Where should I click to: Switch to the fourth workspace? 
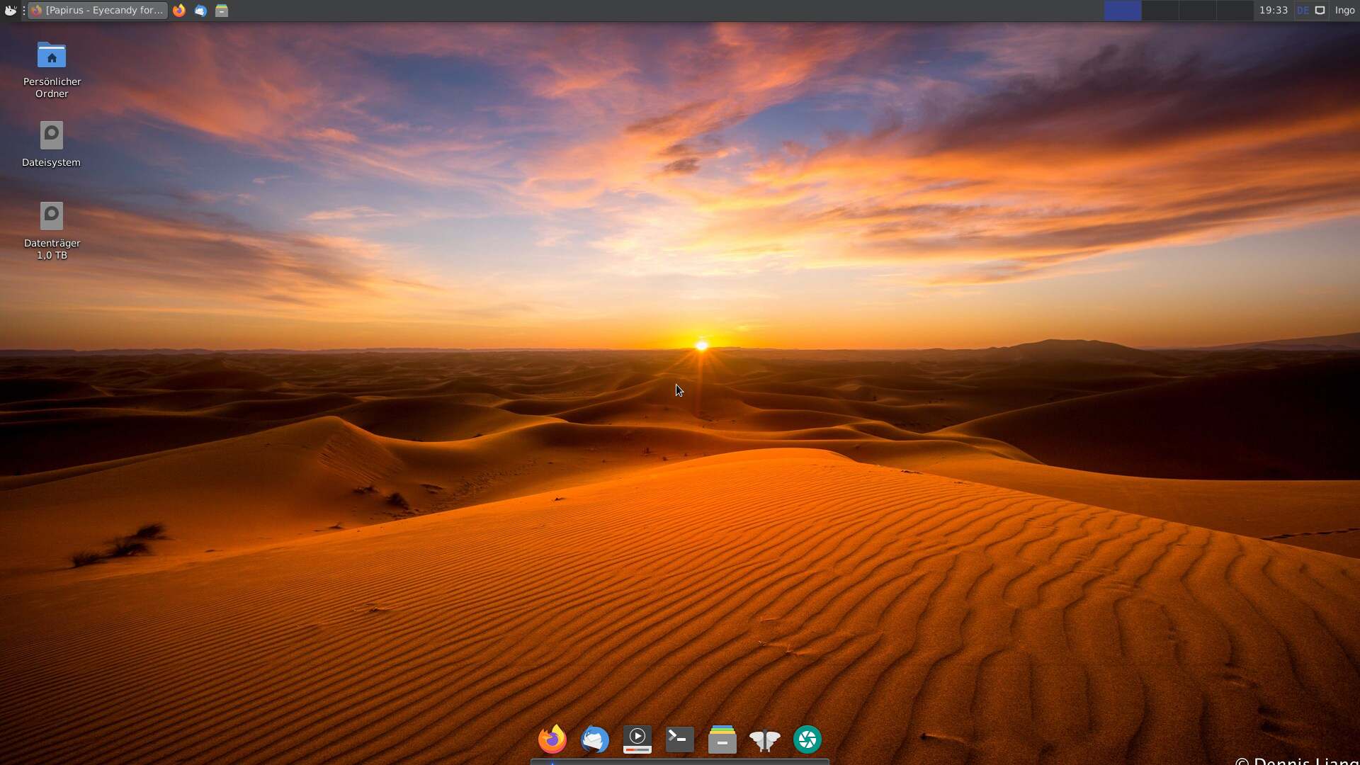click(1234, 11)
